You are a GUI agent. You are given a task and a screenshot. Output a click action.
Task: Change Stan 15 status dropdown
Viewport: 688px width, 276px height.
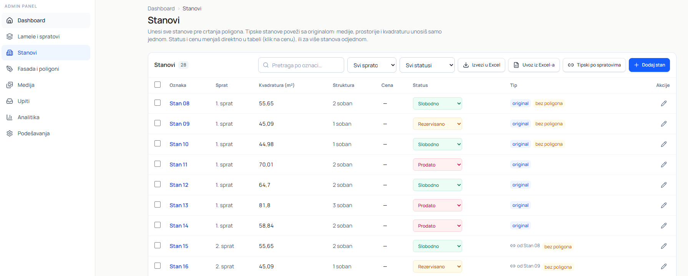tap(438, 246)
